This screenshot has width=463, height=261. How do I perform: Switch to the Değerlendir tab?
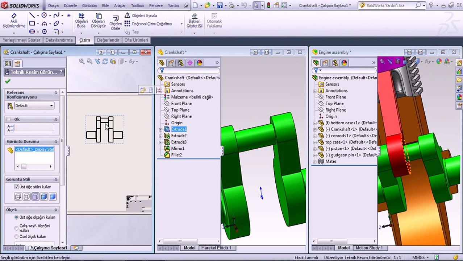(x=108, y=40)
